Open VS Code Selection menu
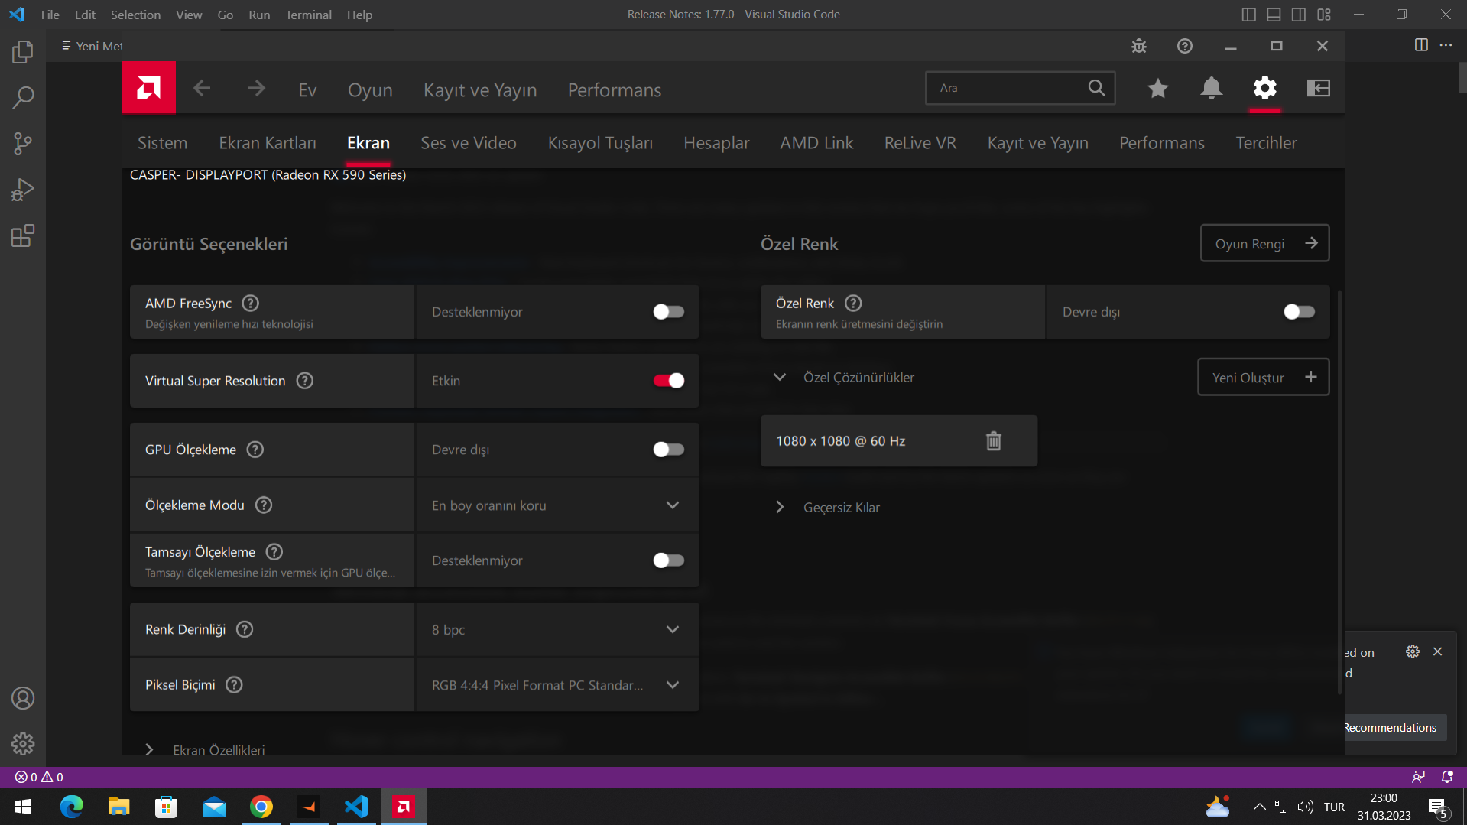This screenshot has height=825, width=1467. pyautogui.click(x=135, y=15)
